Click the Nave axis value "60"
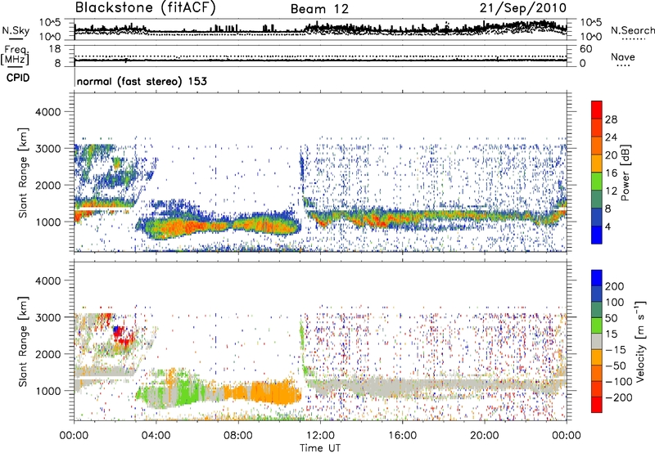Image resolution: width=655 pixels, height=453 pixels. [585, 49]
